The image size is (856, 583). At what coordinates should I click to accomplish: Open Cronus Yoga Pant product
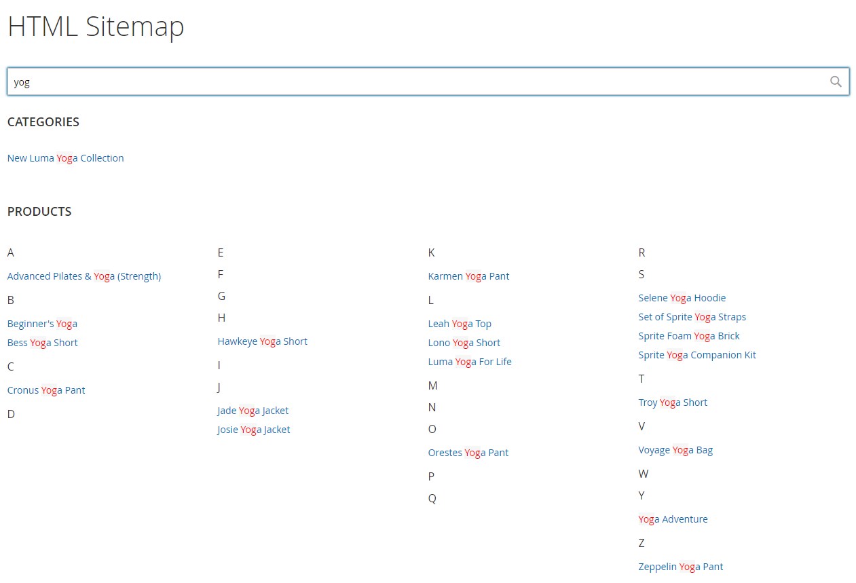46,390
